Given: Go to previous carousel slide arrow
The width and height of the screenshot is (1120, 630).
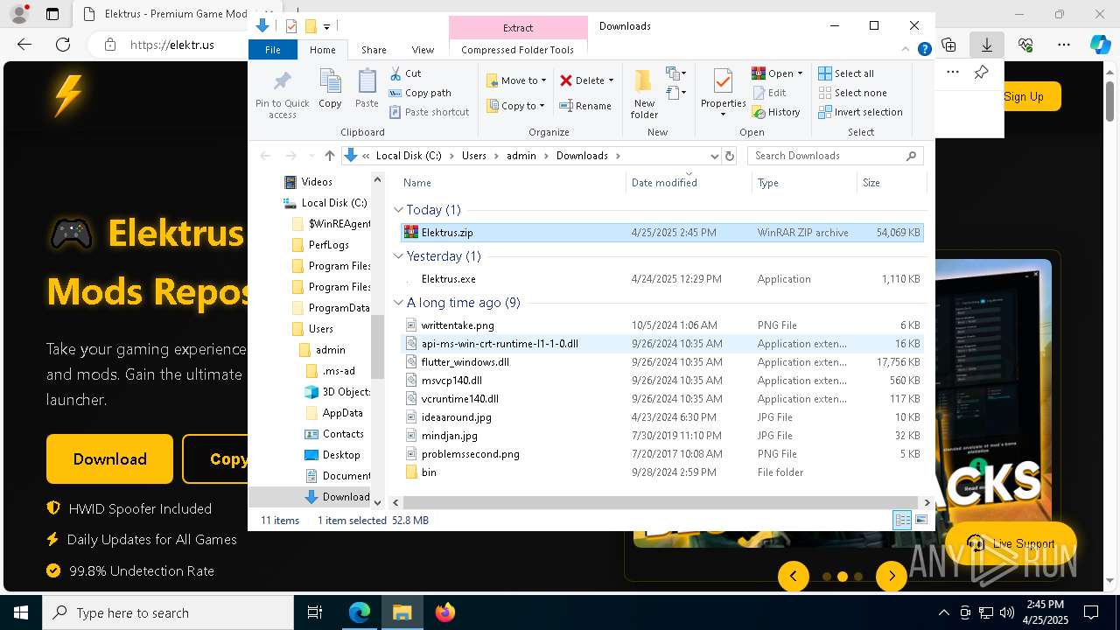Looking at the screenshot, I should (794, 576).
